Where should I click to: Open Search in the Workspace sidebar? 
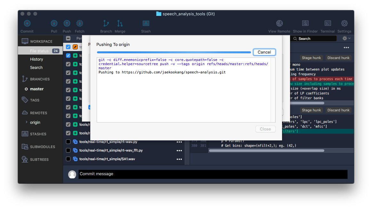36,67
